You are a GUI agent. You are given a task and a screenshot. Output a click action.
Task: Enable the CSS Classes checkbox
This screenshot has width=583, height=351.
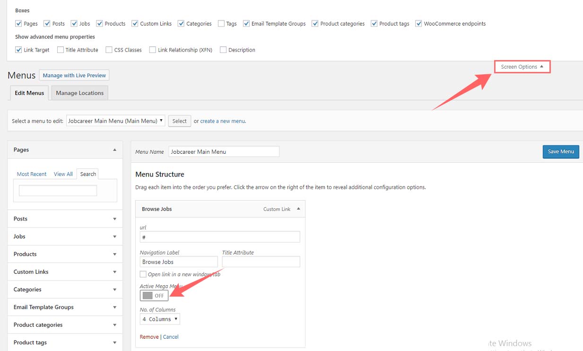pyautogui.click(x=109, y=50)
